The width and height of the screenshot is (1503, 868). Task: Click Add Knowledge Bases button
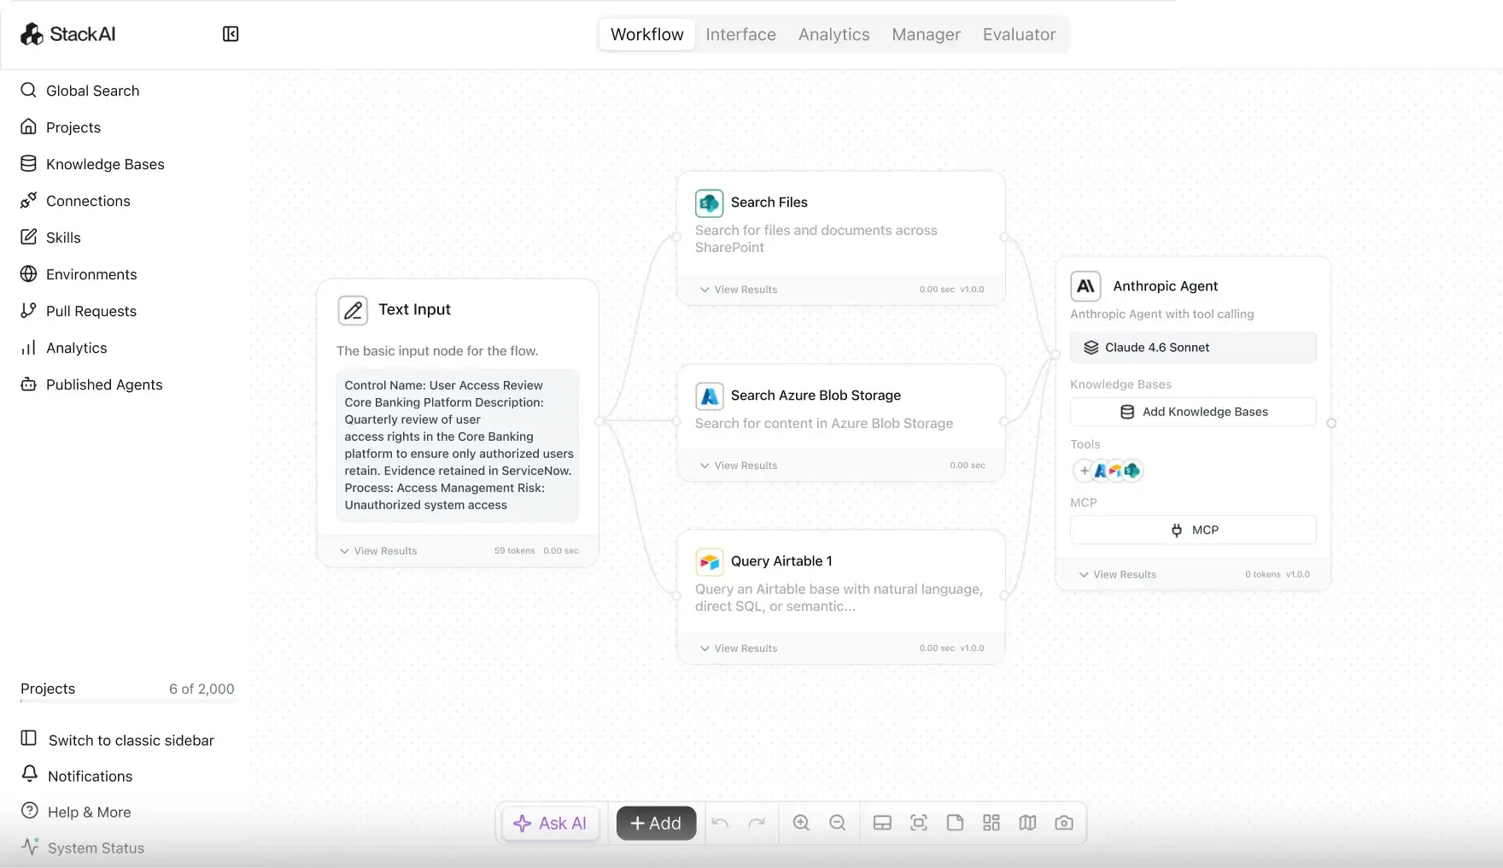point(1193,412)
